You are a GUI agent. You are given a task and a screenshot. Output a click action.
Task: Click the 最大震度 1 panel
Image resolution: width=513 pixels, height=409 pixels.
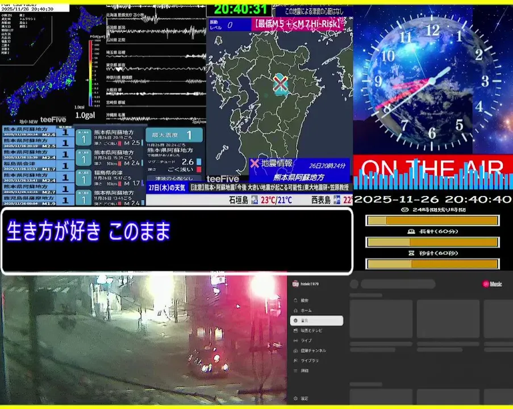(174, 135)
